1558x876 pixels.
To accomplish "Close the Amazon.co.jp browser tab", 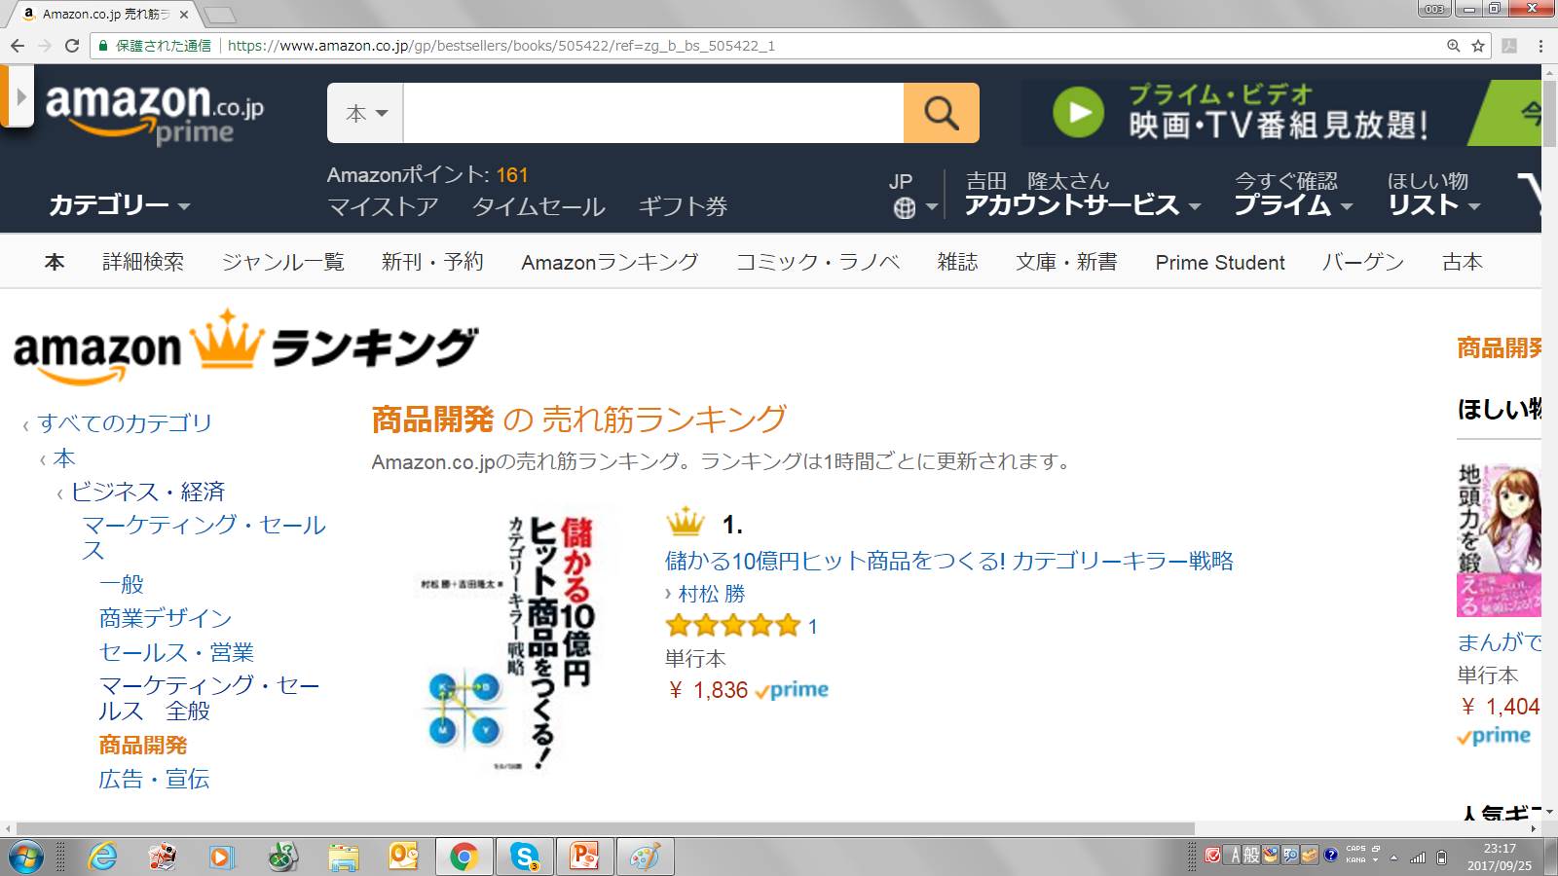I will tap(184, 14).
